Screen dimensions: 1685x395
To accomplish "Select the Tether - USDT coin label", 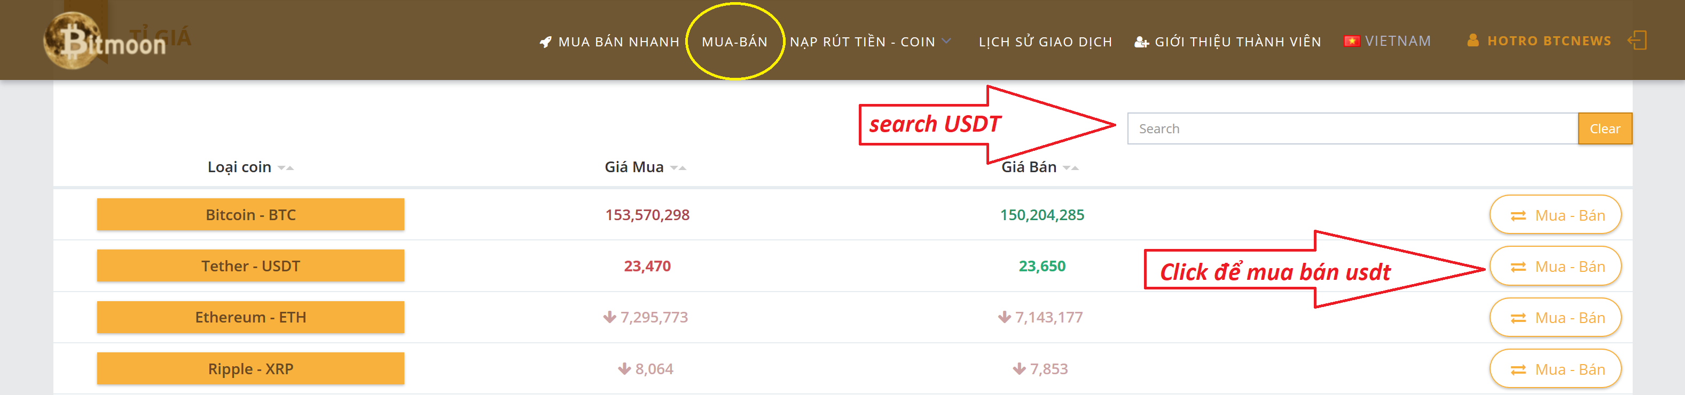I will (x=250, y=265).
